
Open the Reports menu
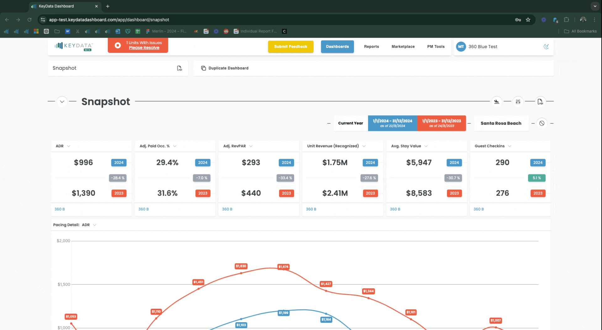[371, 47]
